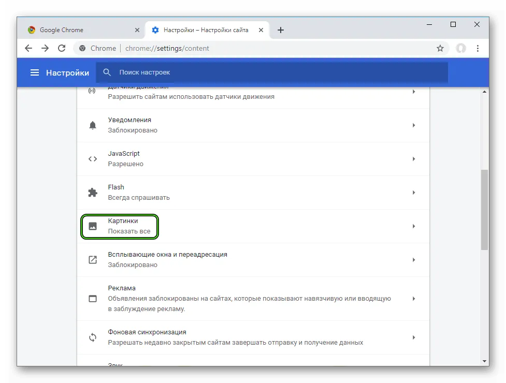This screenshot has height=383, width=506.
Task: Bookmark this page with the star icon
Action: pyautogui.click(x=440, y=48)
